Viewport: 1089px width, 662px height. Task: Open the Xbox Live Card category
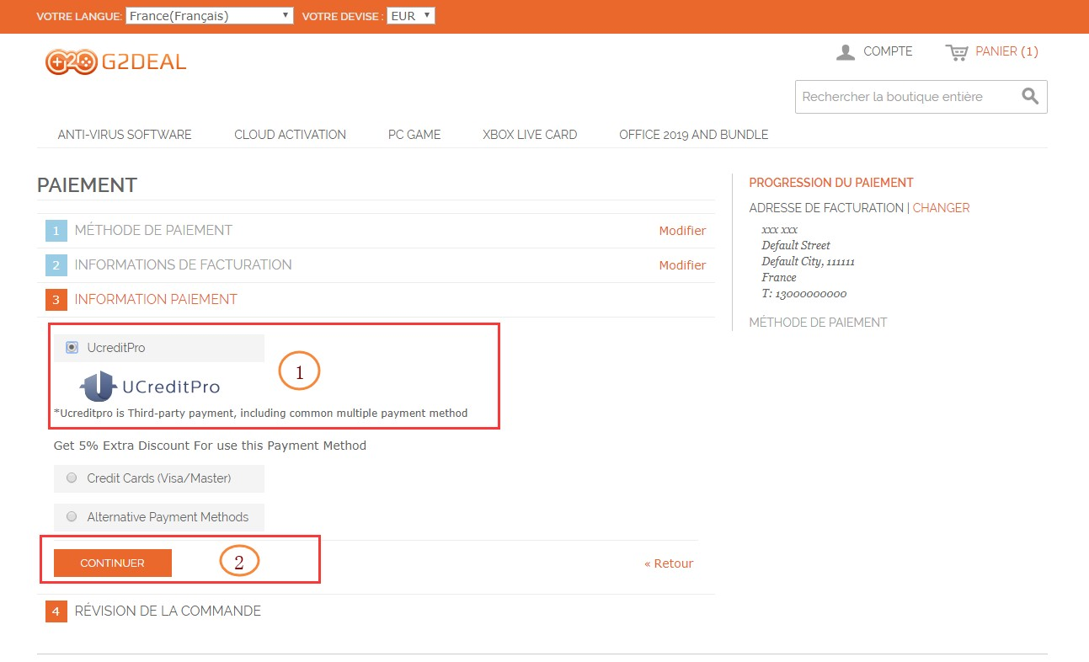[x=530, y=135]
